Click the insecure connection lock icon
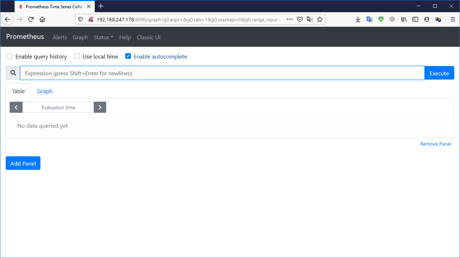This screenshot has height=258, width=460. pos(90,19)
